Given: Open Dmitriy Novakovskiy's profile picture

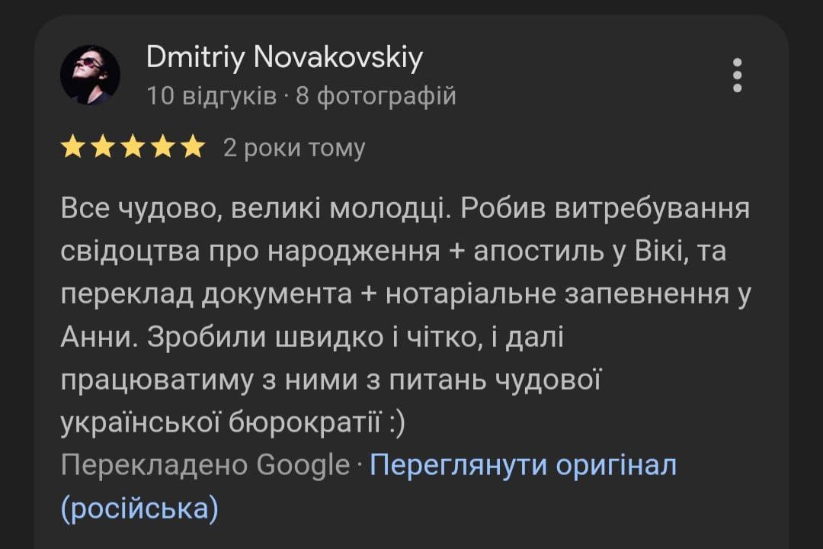Looking at the screenshot, I should click(x=90, y=75).
